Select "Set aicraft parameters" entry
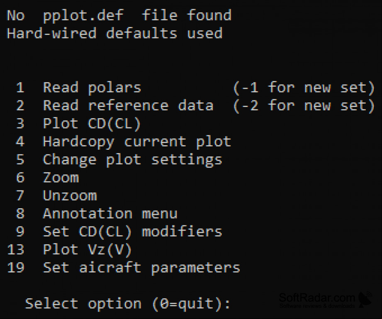382x319 pixels. 141,268
